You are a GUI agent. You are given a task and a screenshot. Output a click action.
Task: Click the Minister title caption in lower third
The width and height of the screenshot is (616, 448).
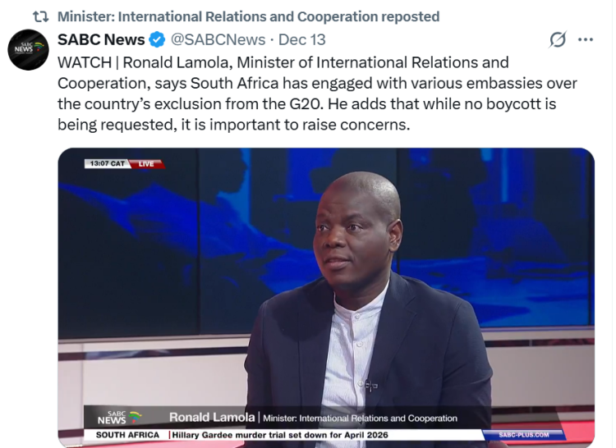[x=360, y=418]
